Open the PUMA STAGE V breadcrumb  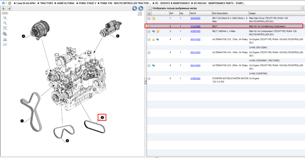pos(88,3)
